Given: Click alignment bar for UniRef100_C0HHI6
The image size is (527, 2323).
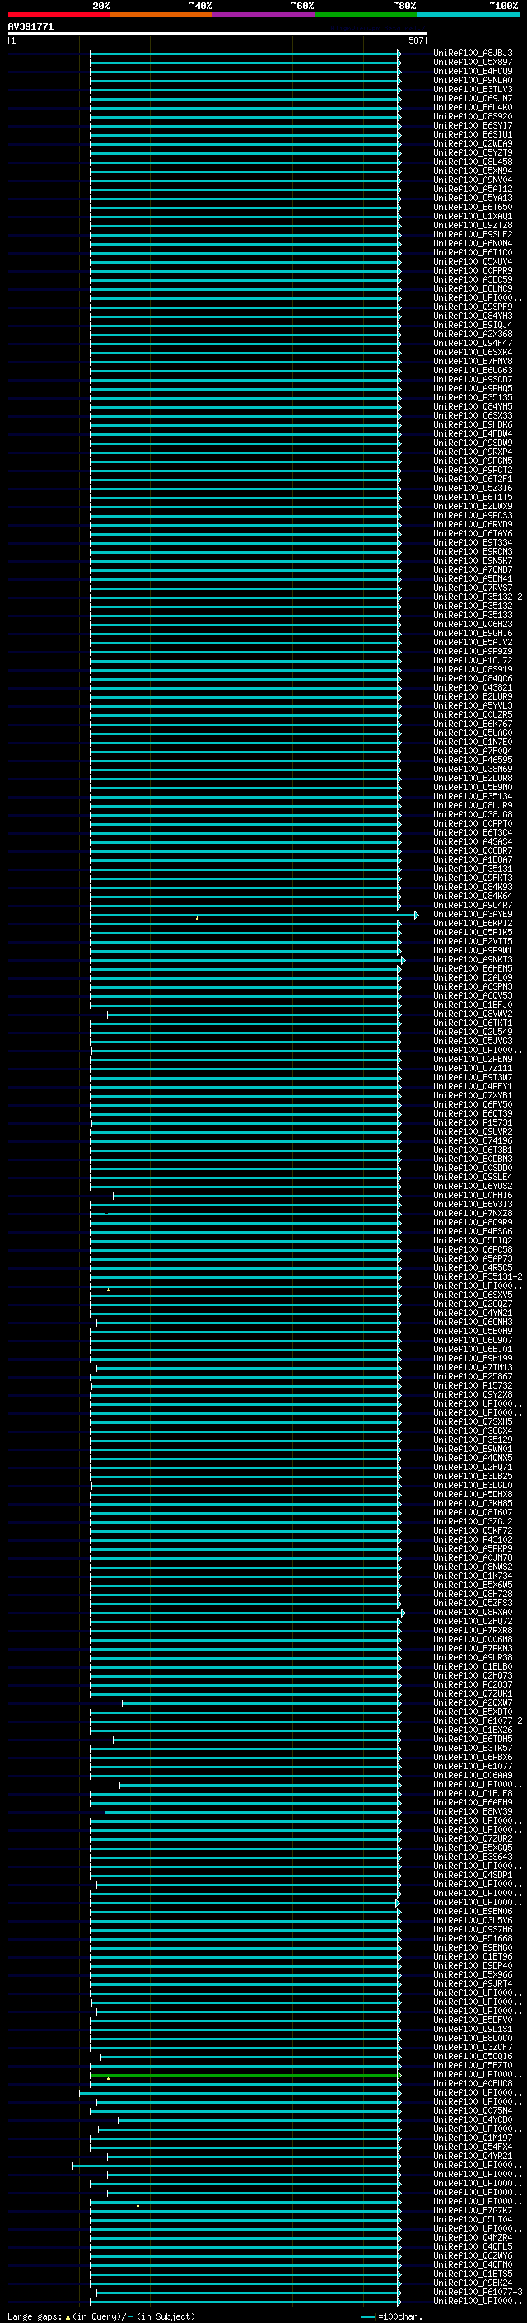Looking at the screenshot, I should pos(257,1196).
